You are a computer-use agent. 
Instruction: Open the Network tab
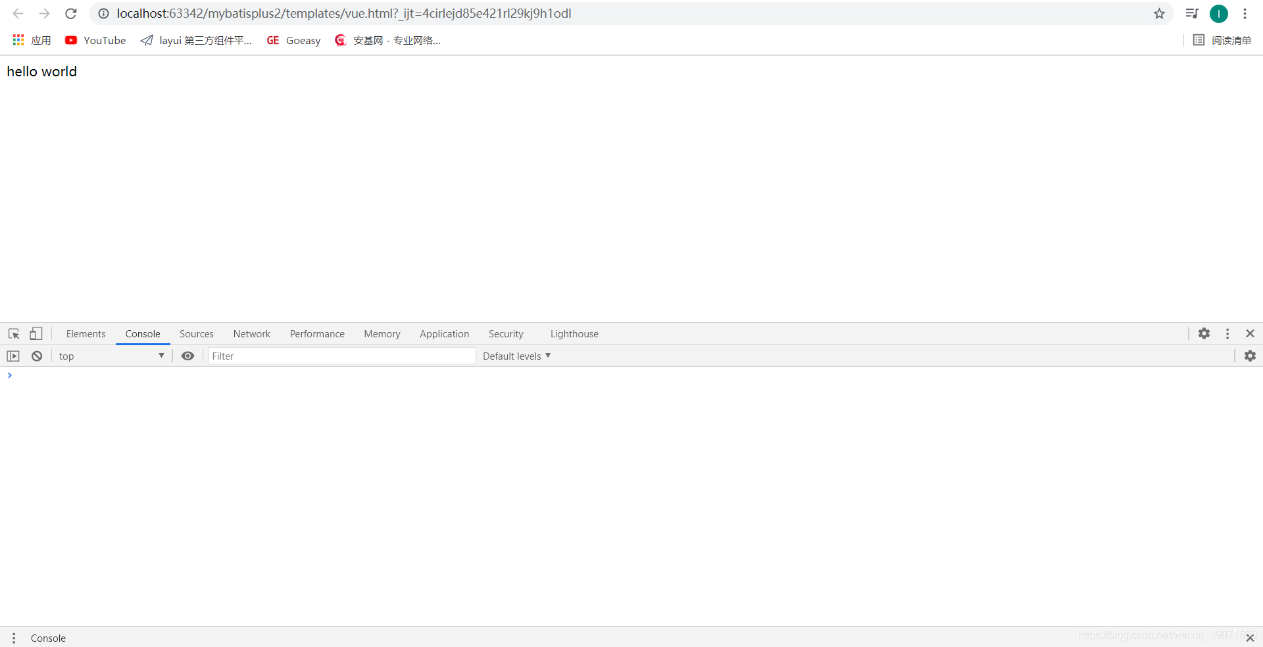click(251, 333)
